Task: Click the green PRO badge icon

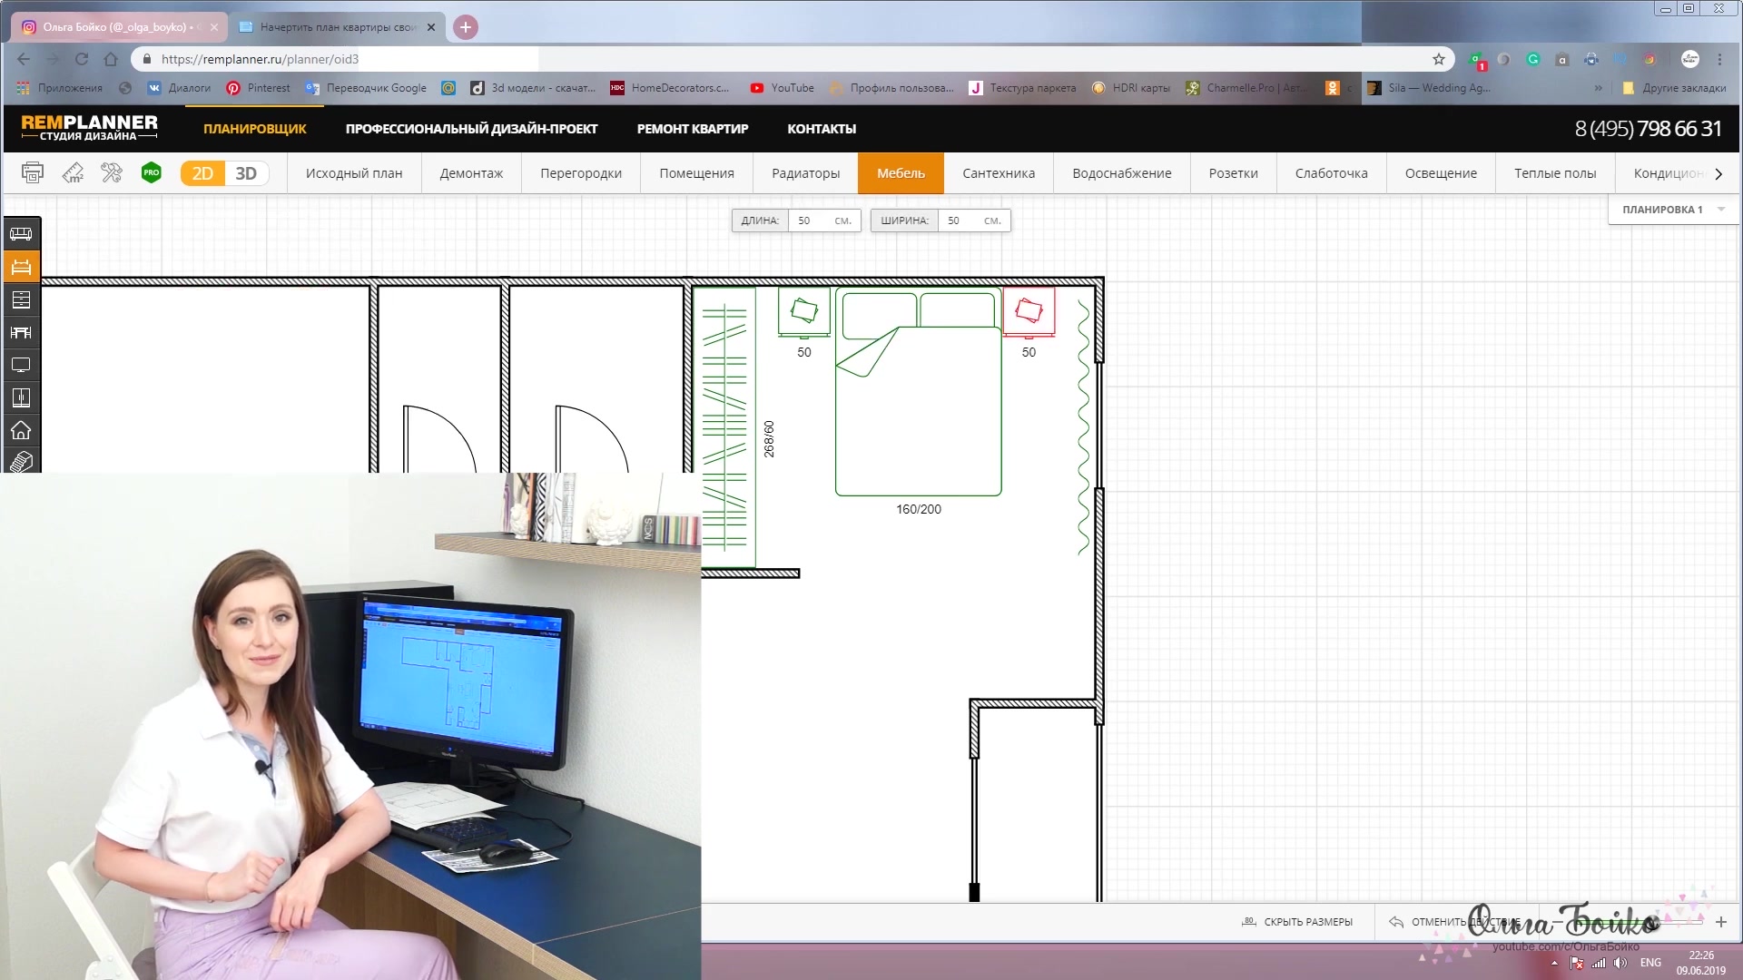Action: 152,172
